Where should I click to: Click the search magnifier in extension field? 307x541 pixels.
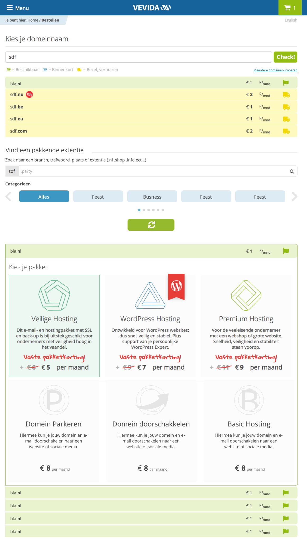coord(292,171)
